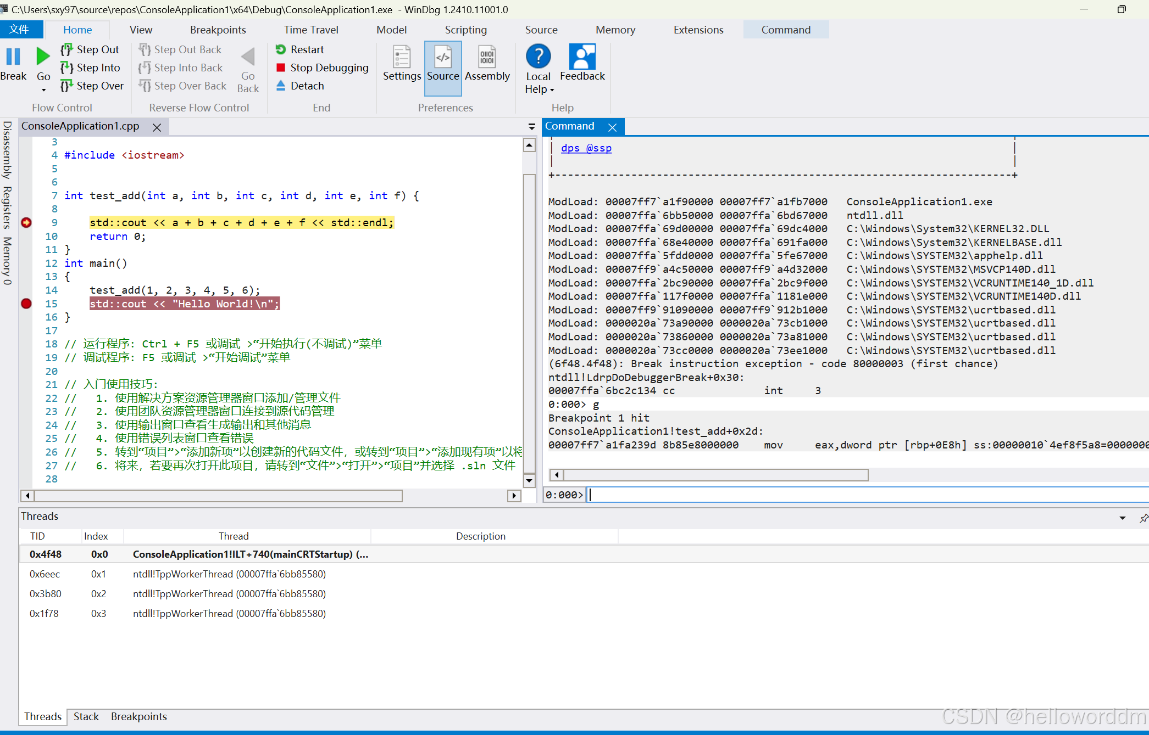
Task: Open the Threads panel options dropdown
Action: click(x=1122, y=518)
